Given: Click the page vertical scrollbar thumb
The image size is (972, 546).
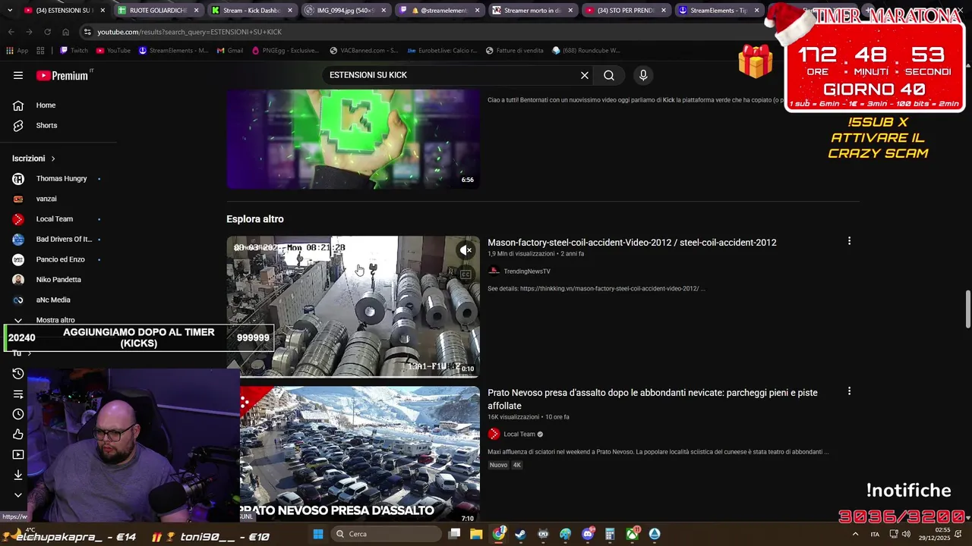Looking at the screenshot, I should 967,309.
